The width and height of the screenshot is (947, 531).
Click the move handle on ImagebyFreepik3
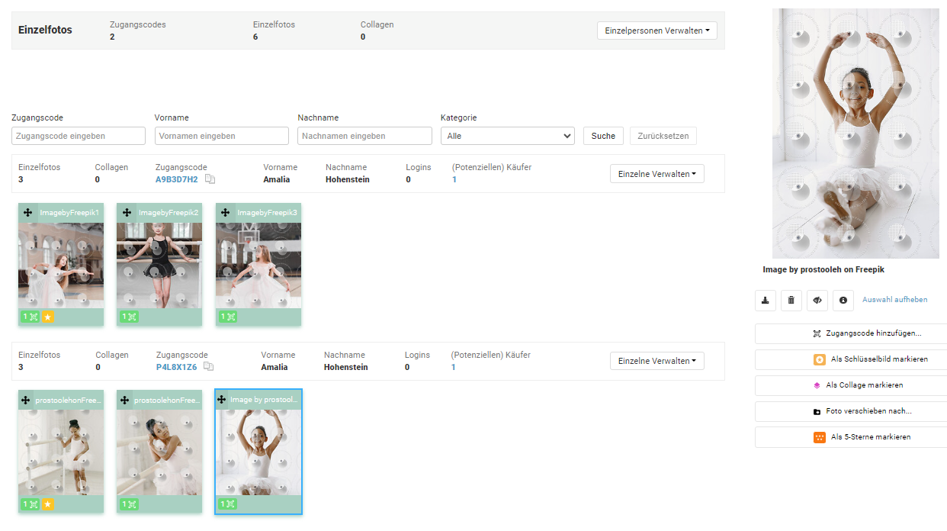pos(225,213)
